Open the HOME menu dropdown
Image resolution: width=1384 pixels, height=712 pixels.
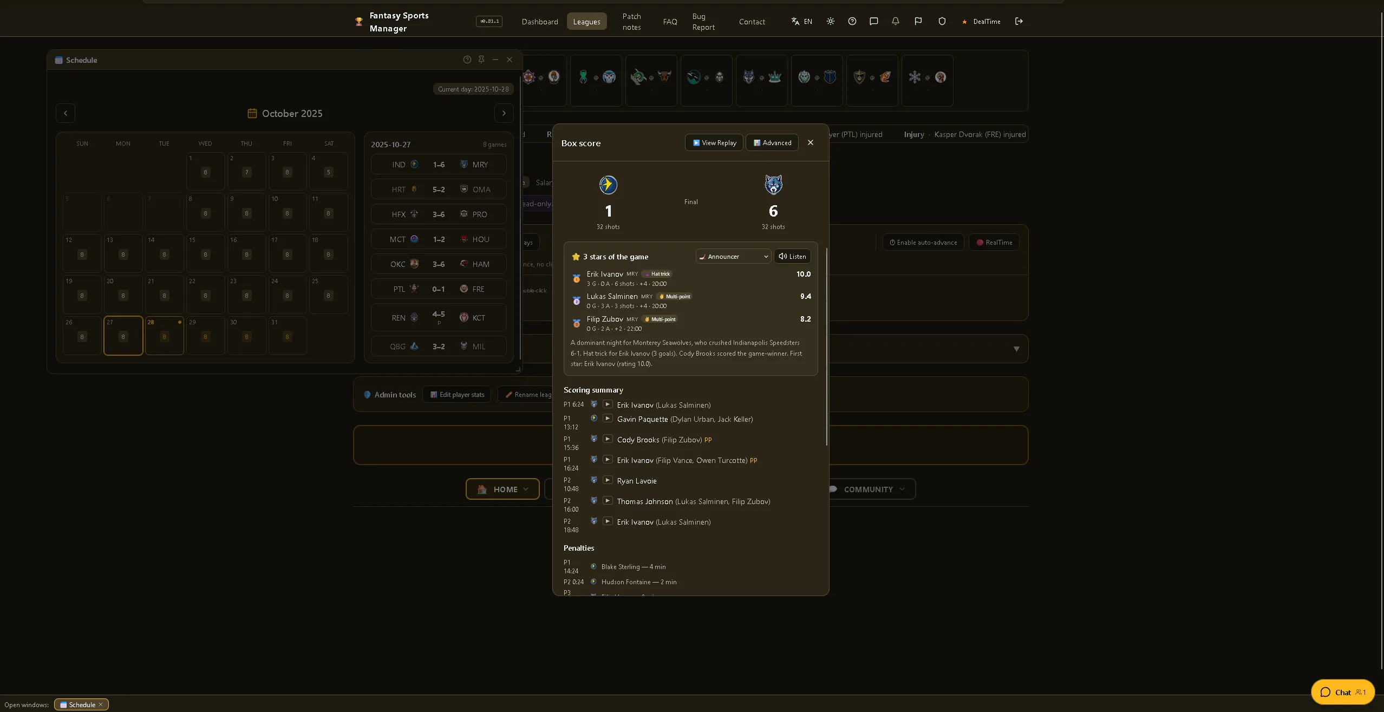[x=502, y=489]
